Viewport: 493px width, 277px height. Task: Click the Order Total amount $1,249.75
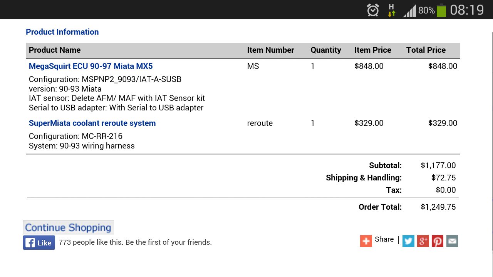tap(438, 207)
